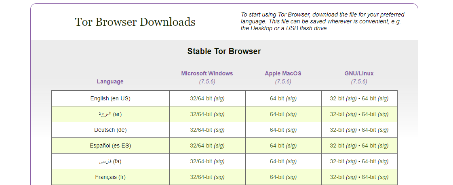
Task: Download Français MacOS 64-bit build
Action: coord(277,177)
